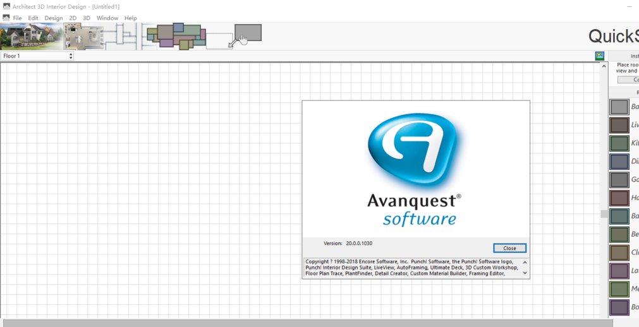Open the Edit menu
Screen dimensions: 639x327
[33, 18]
